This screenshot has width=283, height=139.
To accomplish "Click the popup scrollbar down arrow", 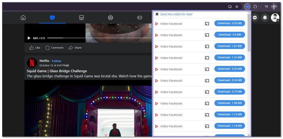I will (249, 135).
